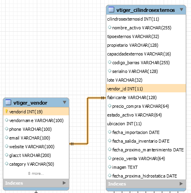The height and width of the screenshot is (193, 191).
Task: Select the fecha_proximo_mantenimiento DATE column
Action: click(146, 150)
